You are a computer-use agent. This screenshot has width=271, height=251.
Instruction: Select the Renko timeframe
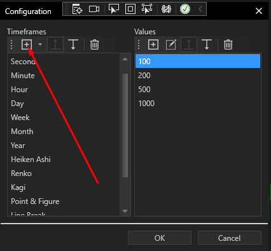pyautogui.click(x=64, y=173)
